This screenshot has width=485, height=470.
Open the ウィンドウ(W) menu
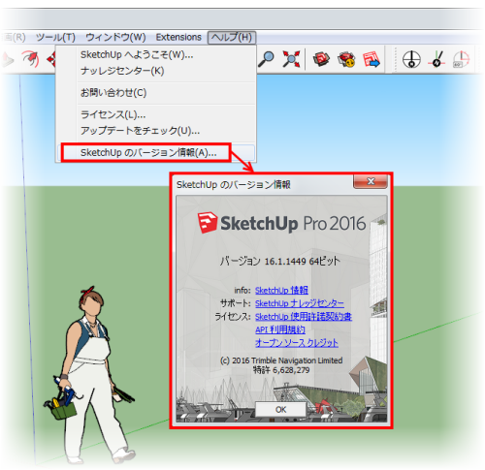coord(115,37)
